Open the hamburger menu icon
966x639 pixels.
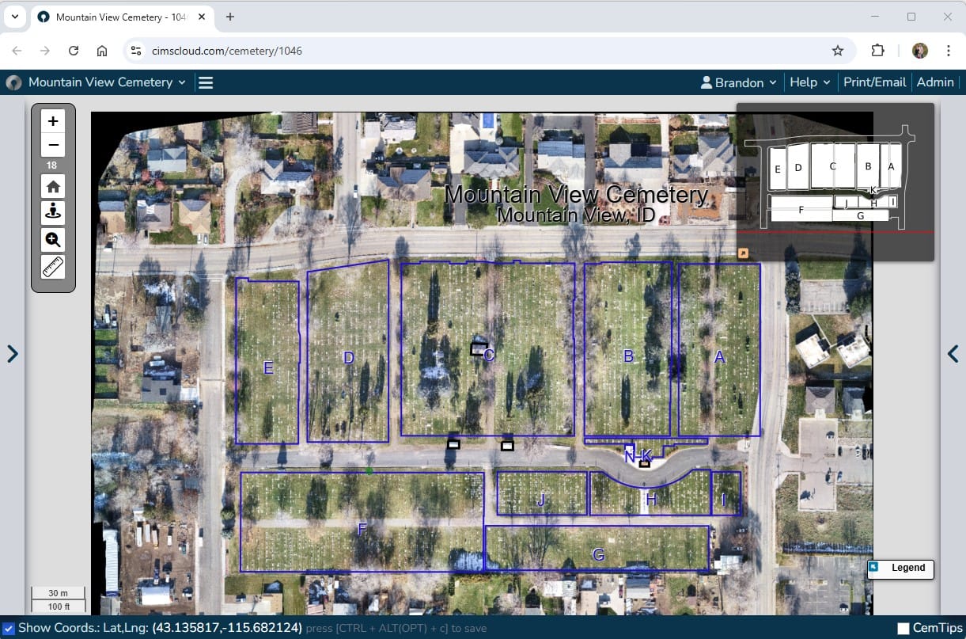click(206, 82)
